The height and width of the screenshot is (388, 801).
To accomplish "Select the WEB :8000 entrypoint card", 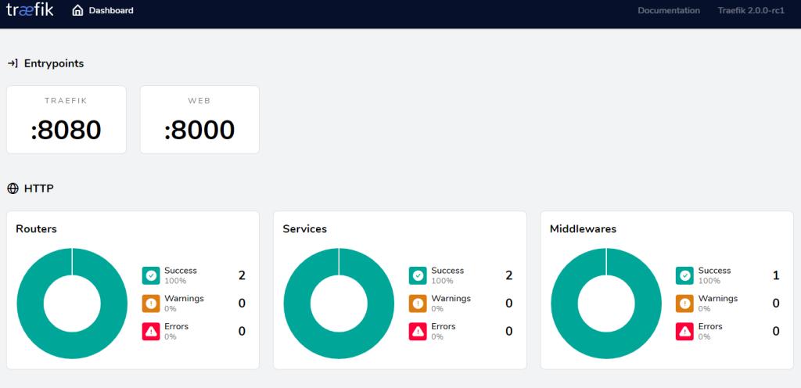I will point(199,120).
